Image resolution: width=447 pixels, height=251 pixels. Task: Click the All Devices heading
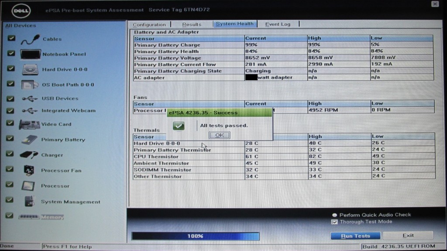pyautogui.click(x=21, y=26)
